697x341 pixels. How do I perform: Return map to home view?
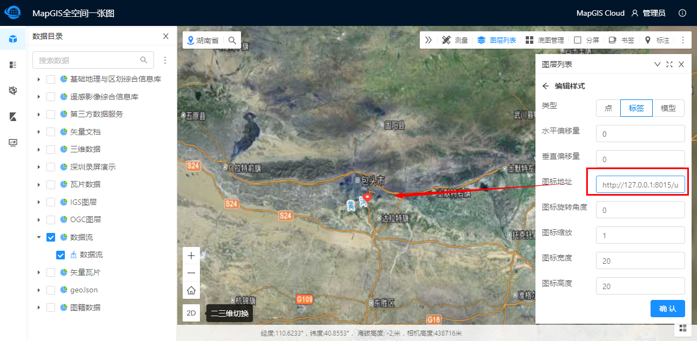[191, 290]
